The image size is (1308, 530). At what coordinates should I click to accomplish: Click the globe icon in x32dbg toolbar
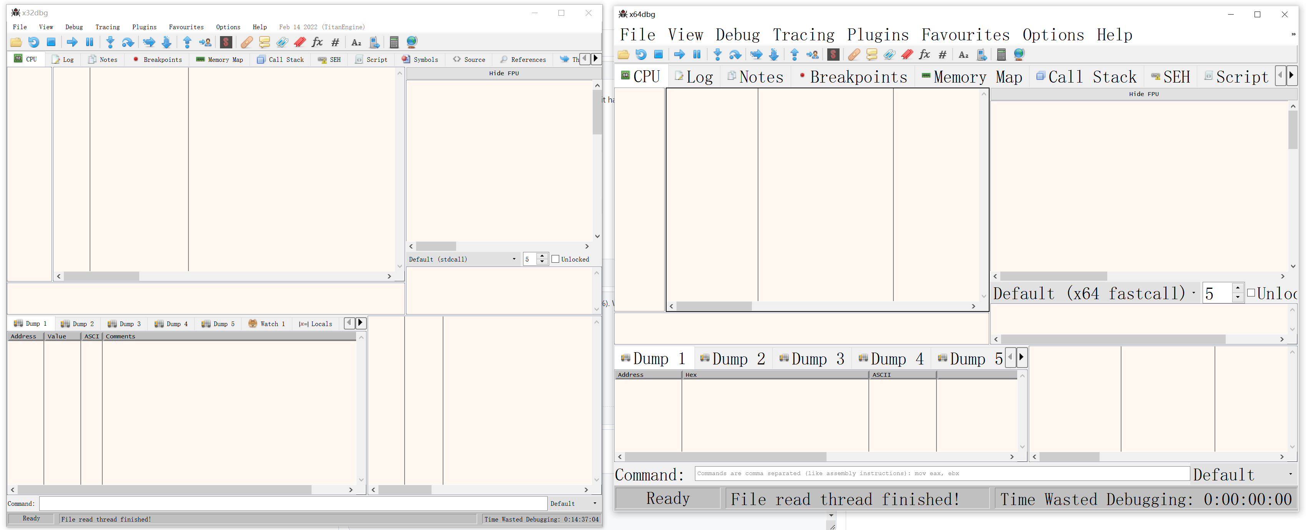pos(412,42)
